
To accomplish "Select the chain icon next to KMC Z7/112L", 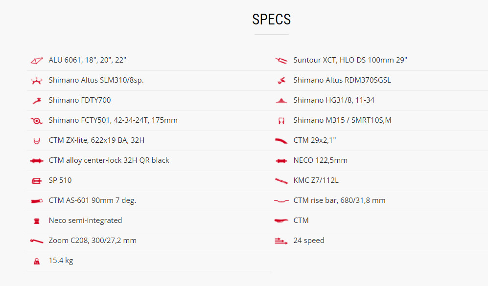I will pyautogui.click(x=281, y=181).
